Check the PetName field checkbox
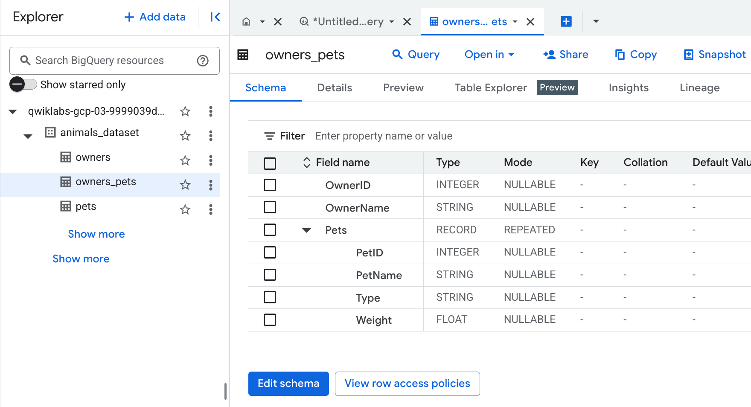Viewport: 751px width, 407px height. (x=270, y=275)
